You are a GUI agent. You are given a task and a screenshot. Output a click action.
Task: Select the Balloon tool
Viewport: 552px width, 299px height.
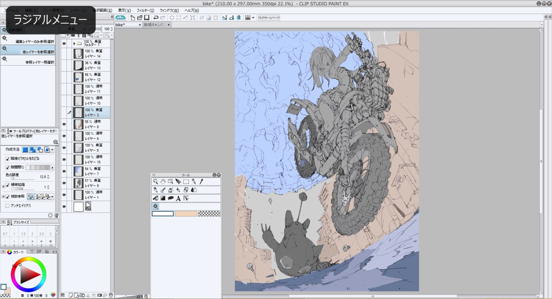click(170, 198)
